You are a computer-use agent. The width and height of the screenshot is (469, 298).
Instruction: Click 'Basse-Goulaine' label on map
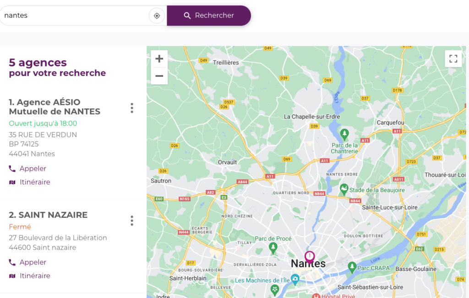[x=416, y=269]
